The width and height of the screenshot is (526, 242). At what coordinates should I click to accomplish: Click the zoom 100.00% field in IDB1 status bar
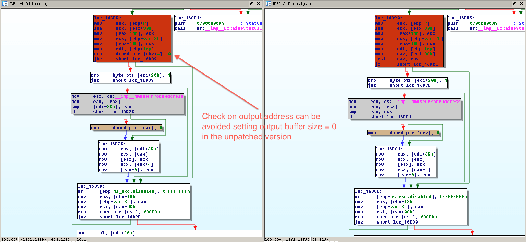10,239
